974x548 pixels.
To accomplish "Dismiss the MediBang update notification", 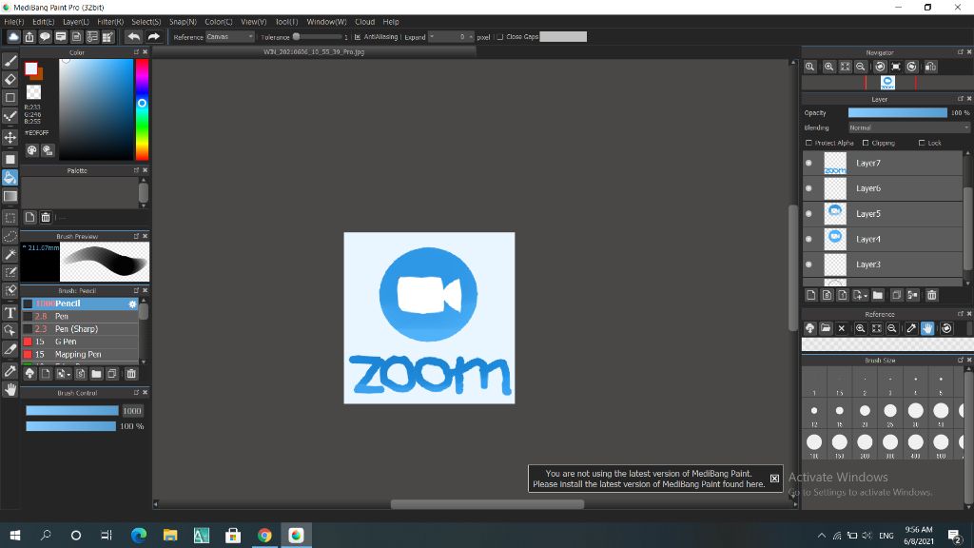I will (774, 479).
